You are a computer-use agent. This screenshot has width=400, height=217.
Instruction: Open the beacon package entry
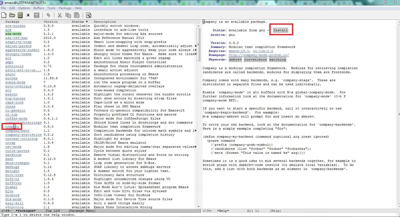click(11, 94)
